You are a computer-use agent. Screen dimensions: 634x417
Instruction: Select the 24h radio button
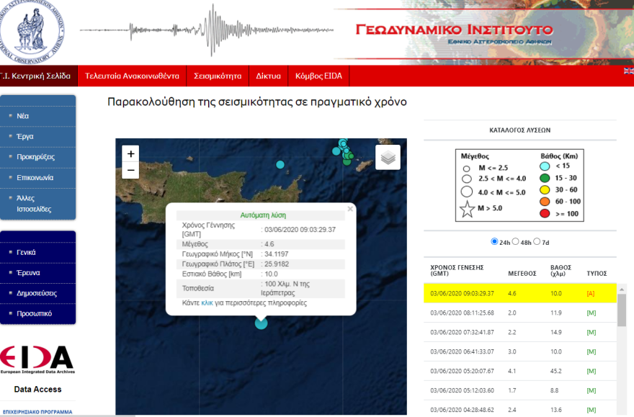pos(494,241)
